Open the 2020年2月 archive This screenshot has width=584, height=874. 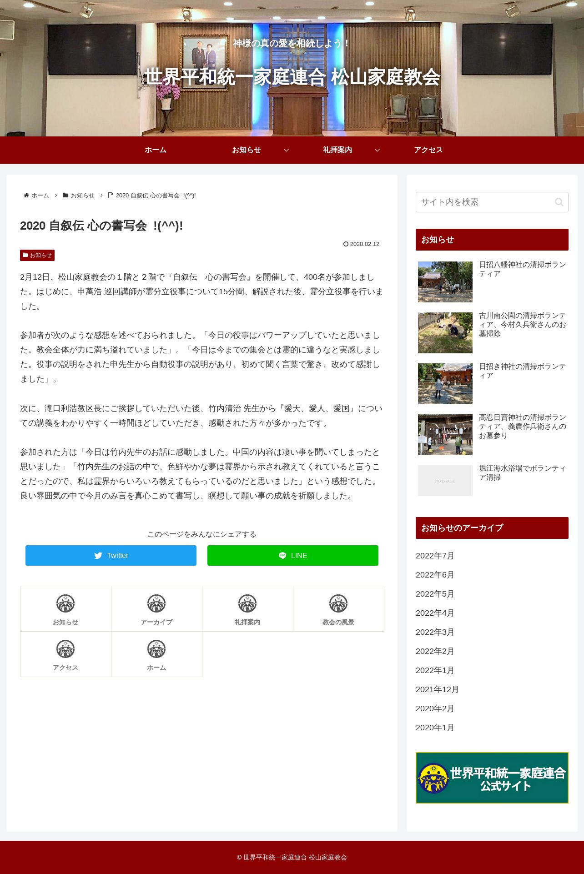tap(435, 708)
